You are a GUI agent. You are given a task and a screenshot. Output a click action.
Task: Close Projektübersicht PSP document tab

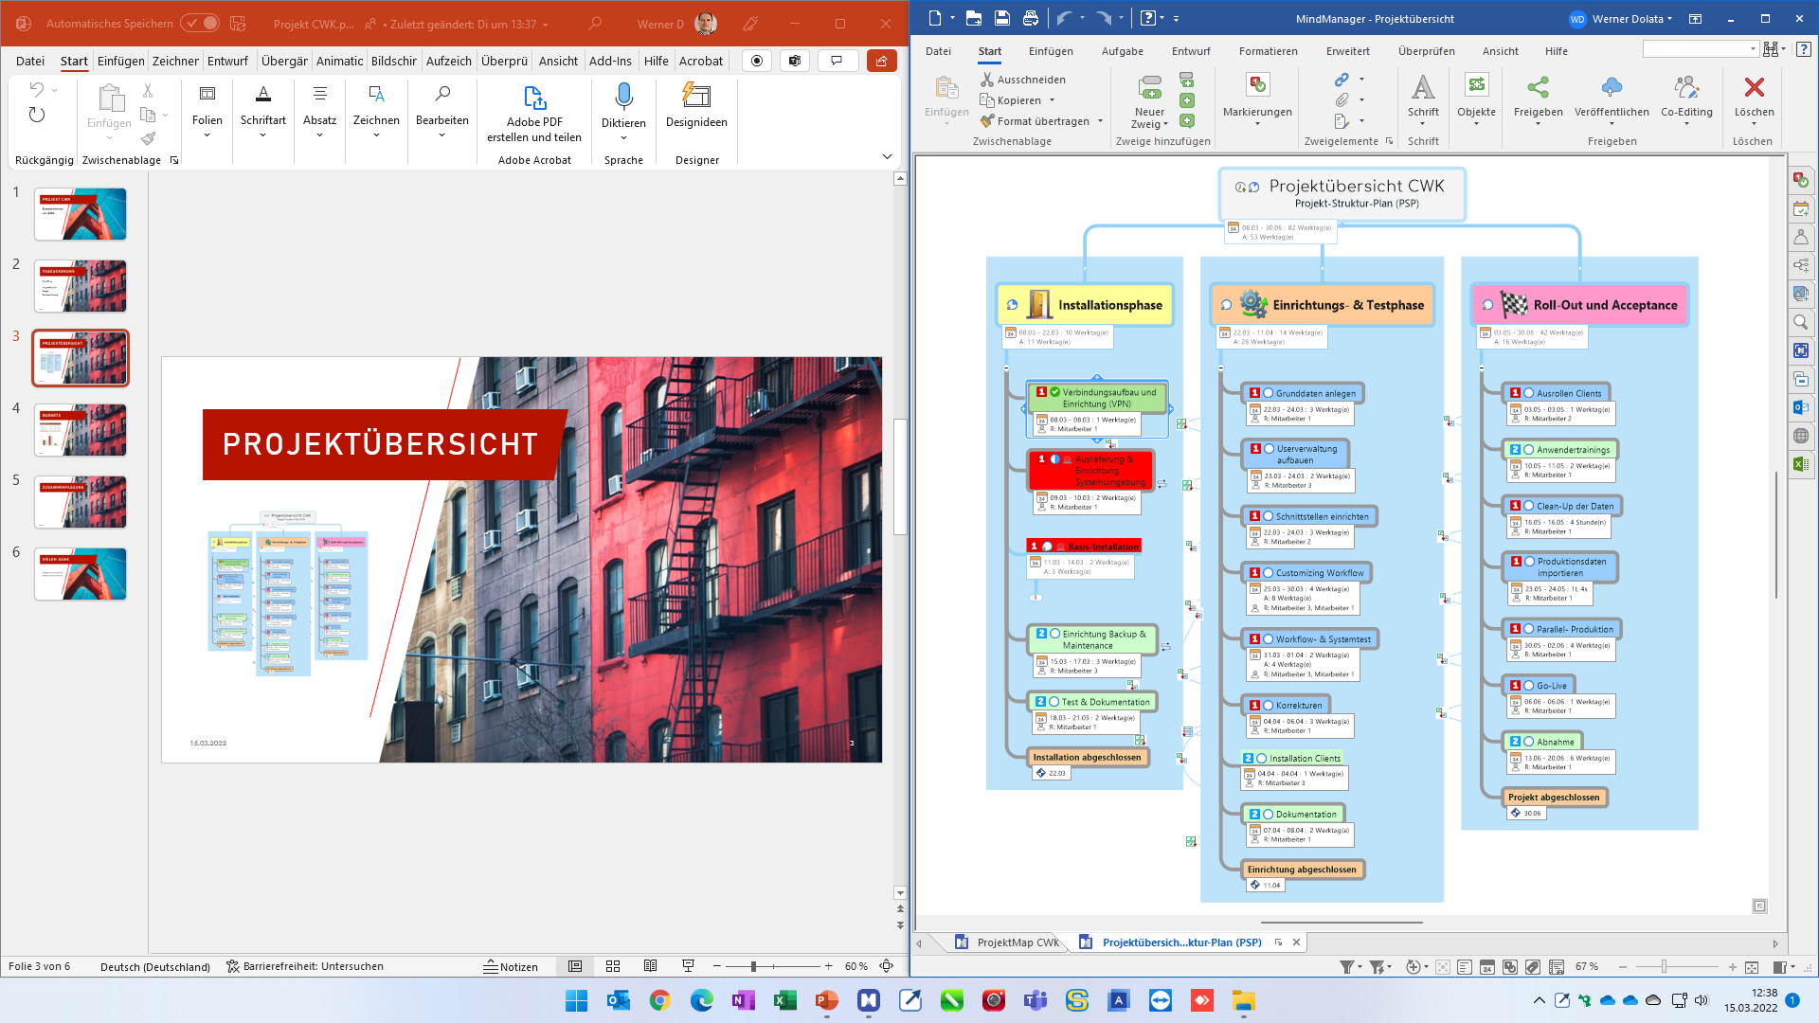click(1296, 942)
